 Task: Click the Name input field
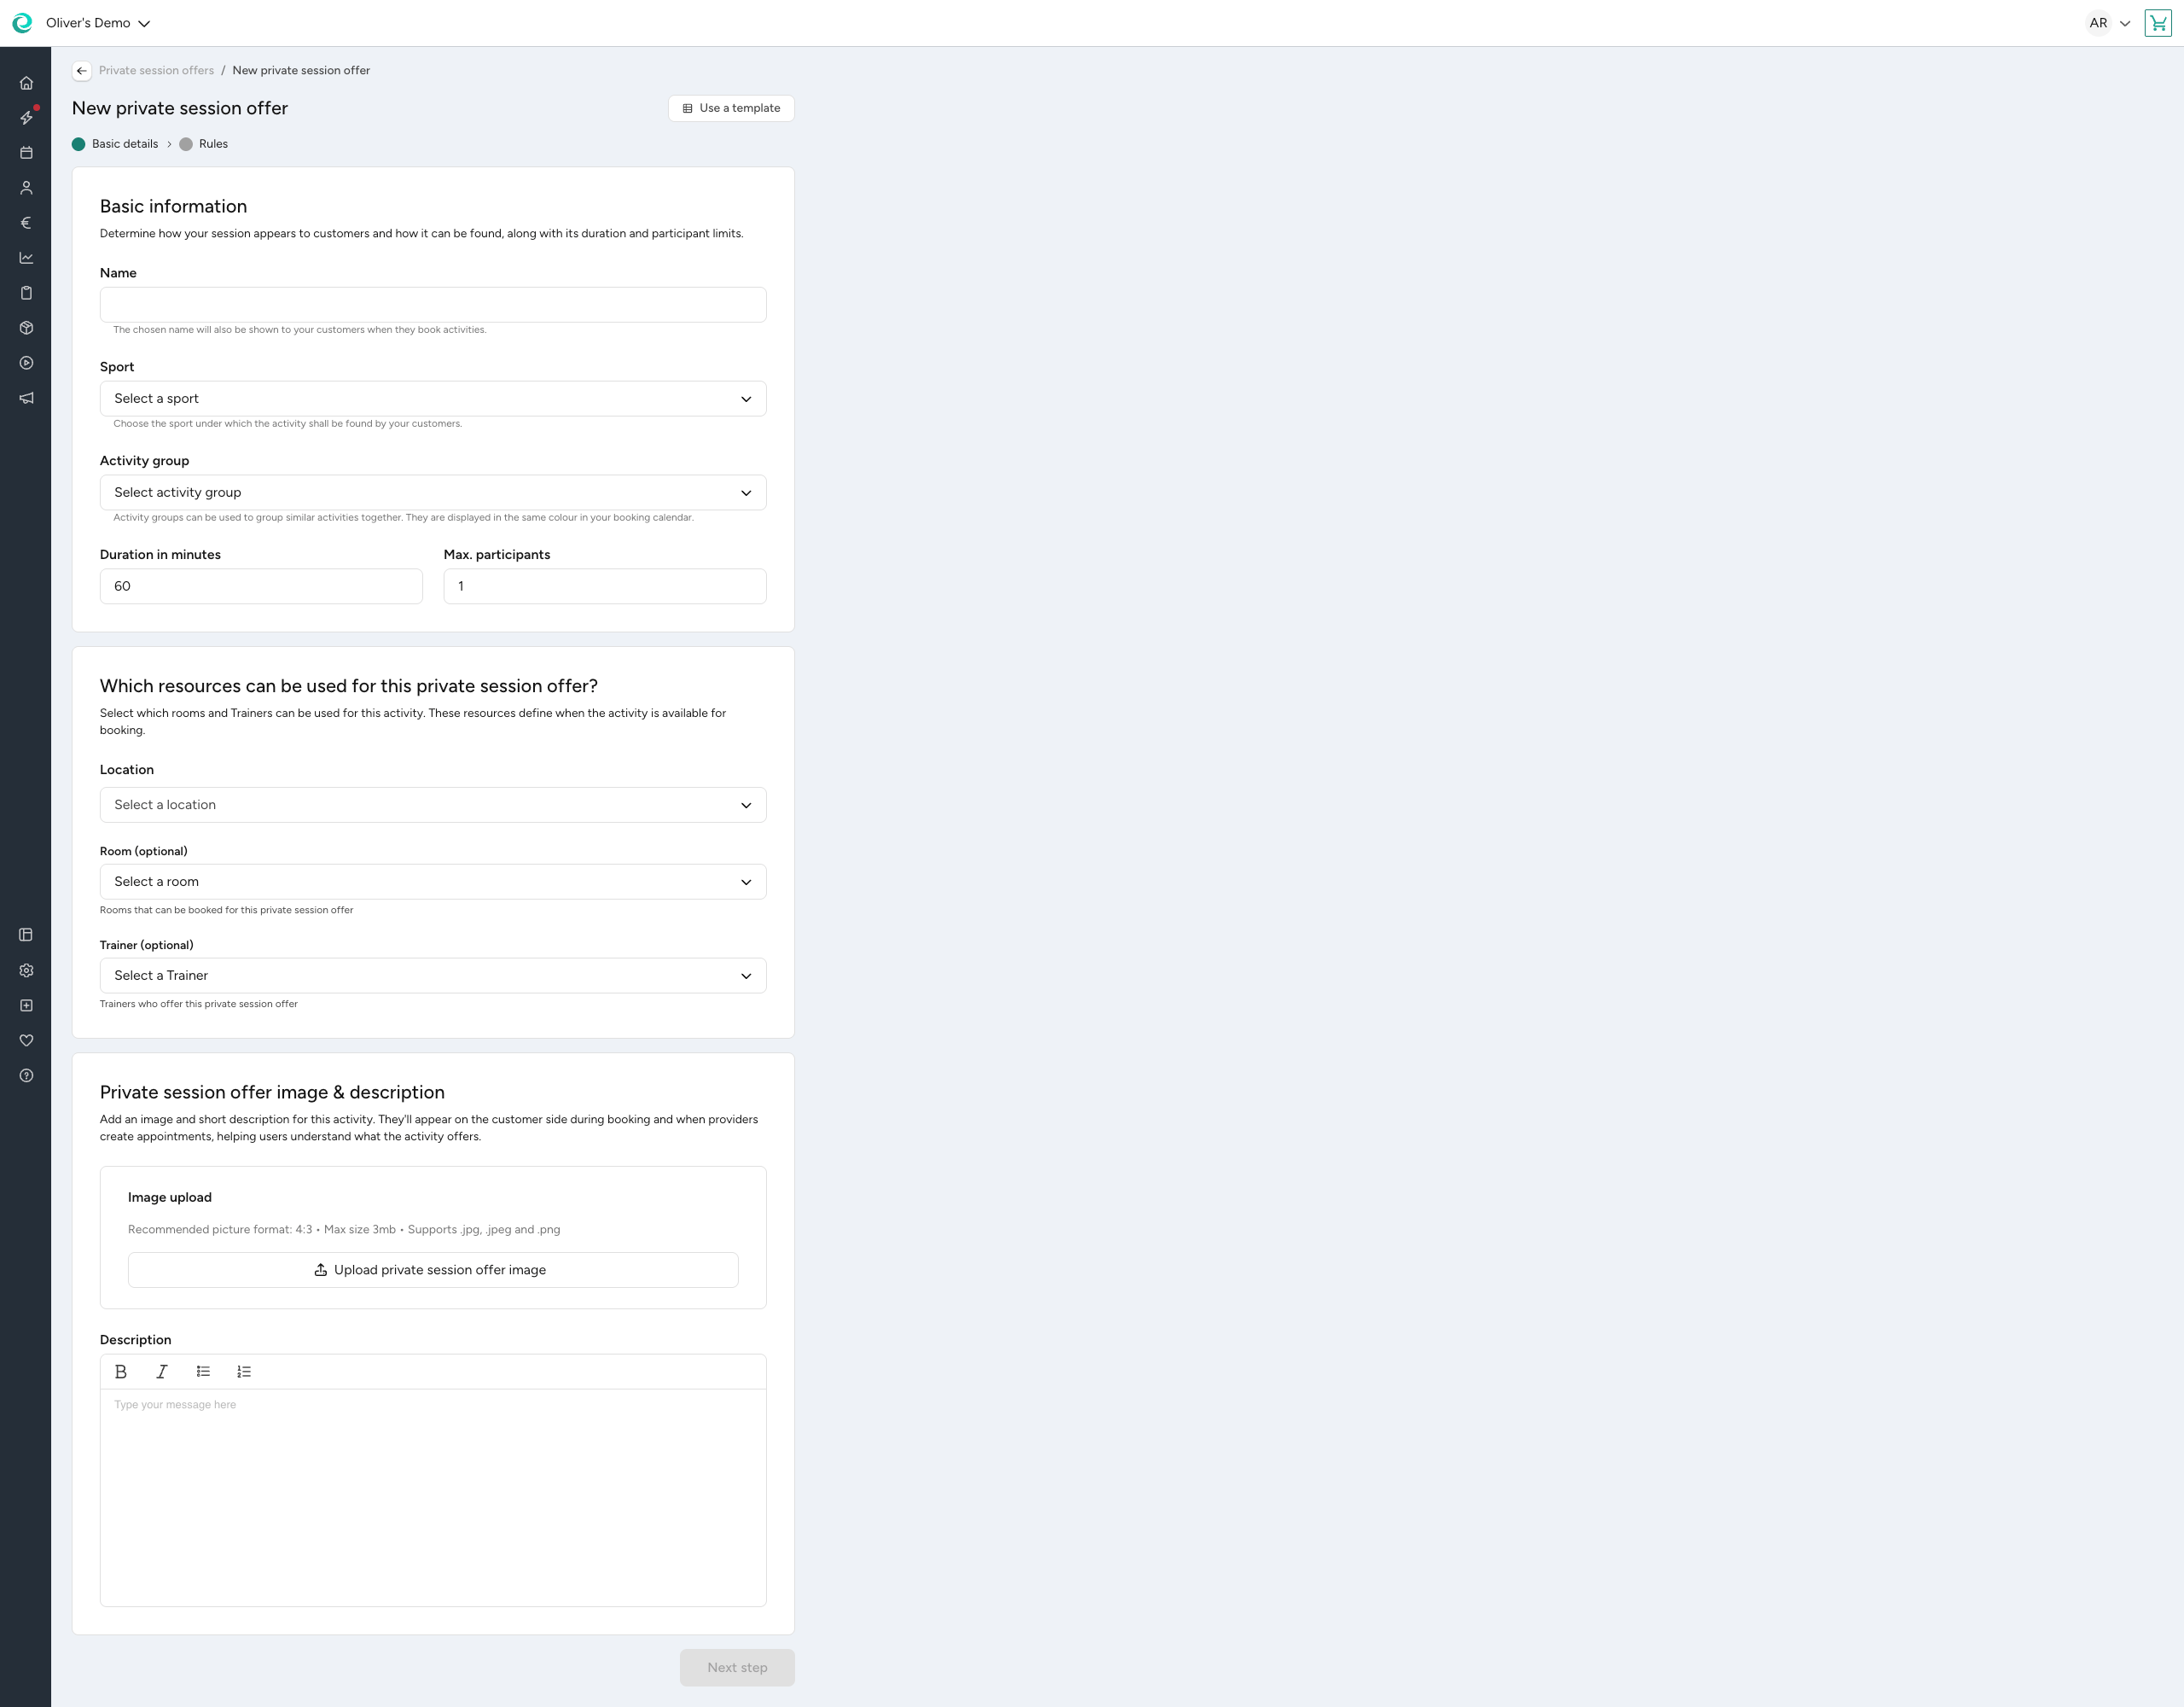pos(432,304)
